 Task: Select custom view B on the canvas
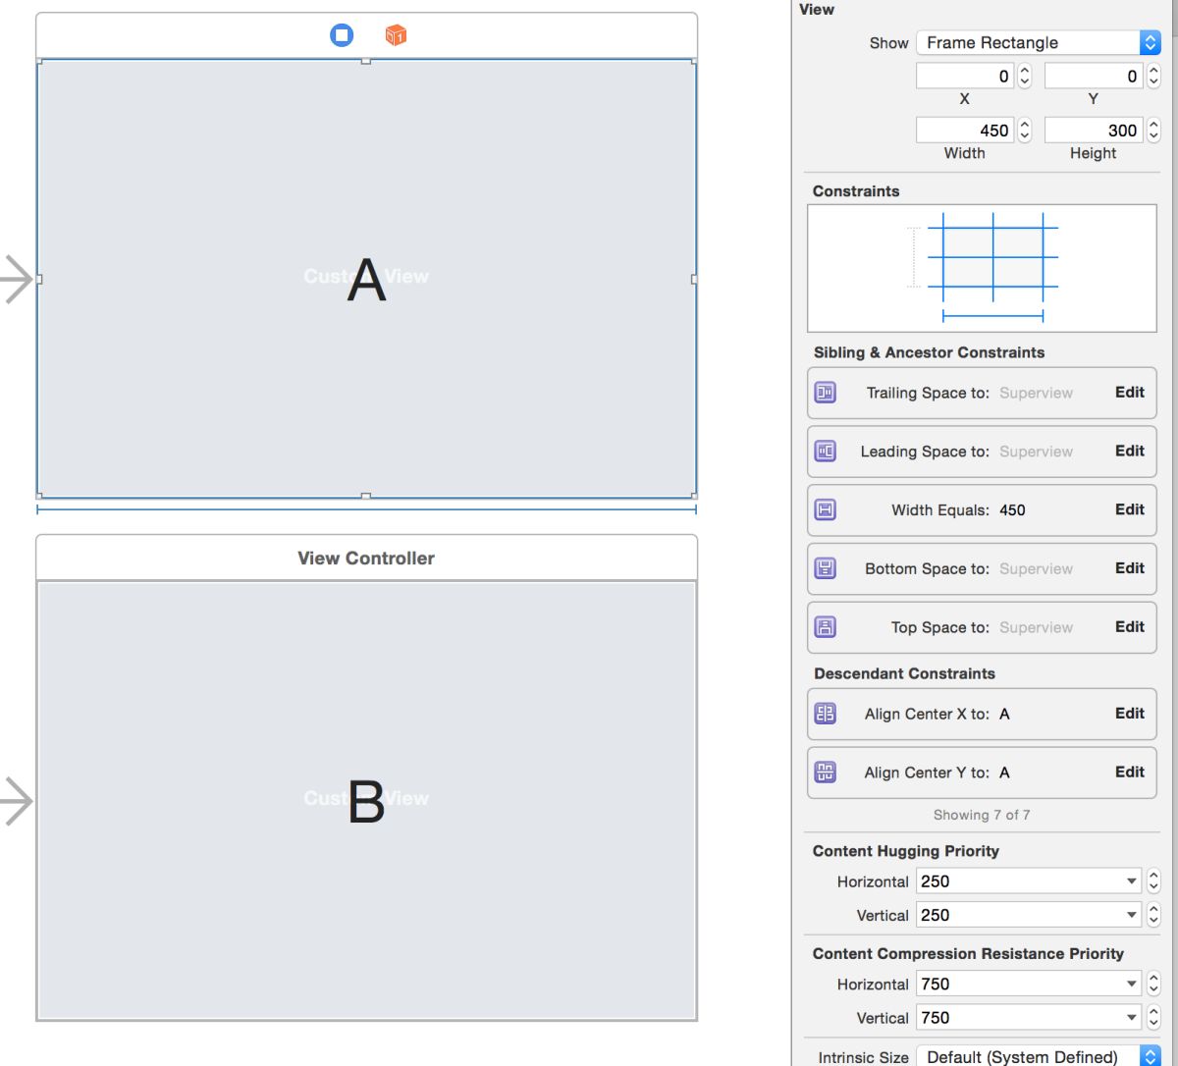pyautogui.click(x=366, y=800)
